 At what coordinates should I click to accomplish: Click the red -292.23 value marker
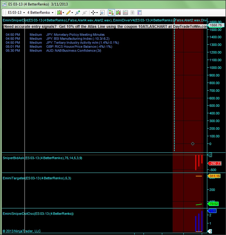click(214, 163)
